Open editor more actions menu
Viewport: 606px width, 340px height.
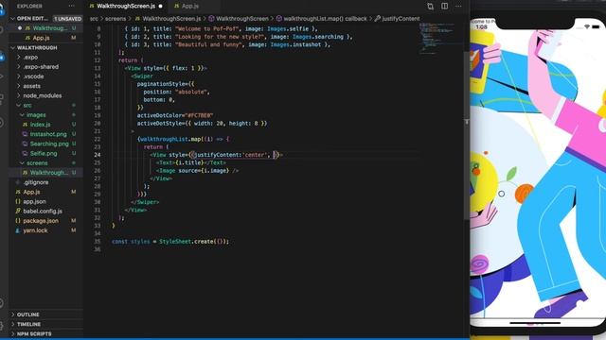coord(458,7)
